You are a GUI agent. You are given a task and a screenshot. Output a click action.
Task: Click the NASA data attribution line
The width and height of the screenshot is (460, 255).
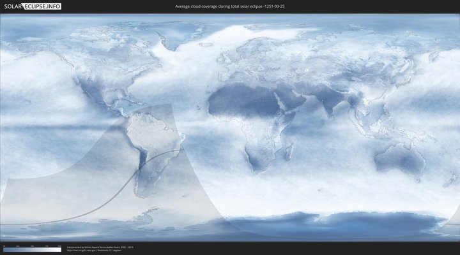tap(100, 247)
